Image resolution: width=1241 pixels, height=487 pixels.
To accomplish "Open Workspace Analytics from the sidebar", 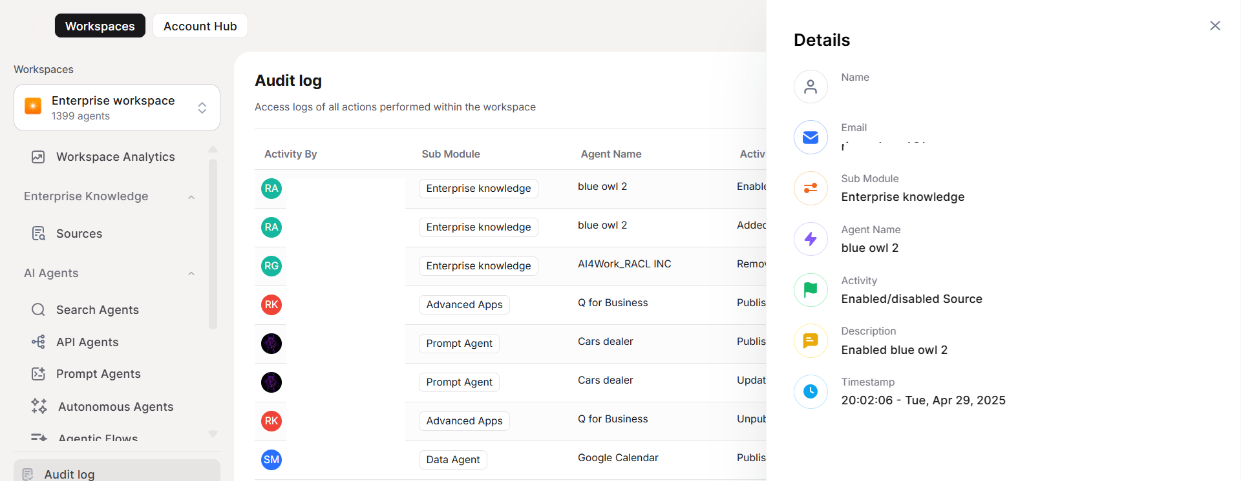I will (x=115, y=157).
